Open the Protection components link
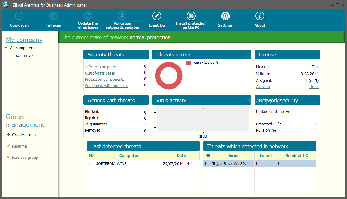Viewport: 347px width, 199px height. point(105,79)
